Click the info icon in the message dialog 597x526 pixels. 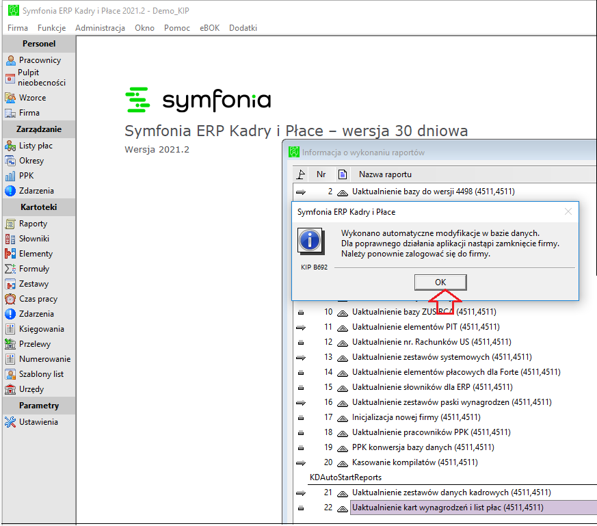tap(310, 241)
